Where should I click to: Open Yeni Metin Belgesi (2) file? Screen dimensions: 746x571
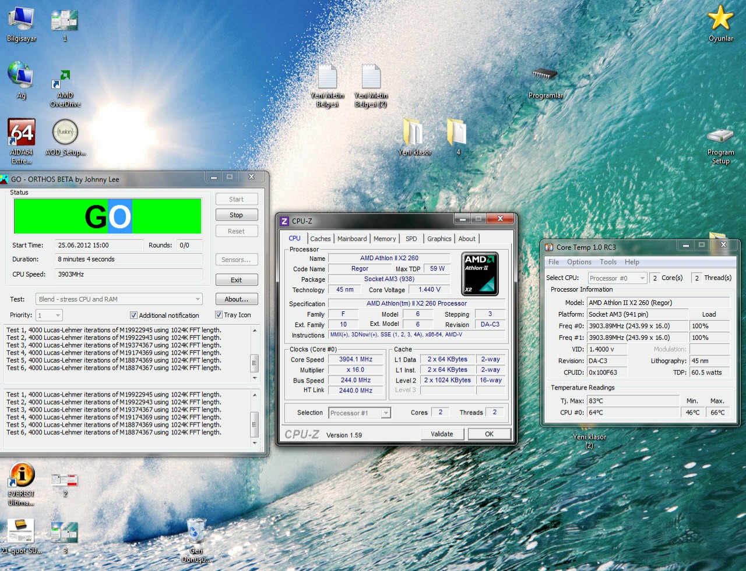tap(371, 86)
